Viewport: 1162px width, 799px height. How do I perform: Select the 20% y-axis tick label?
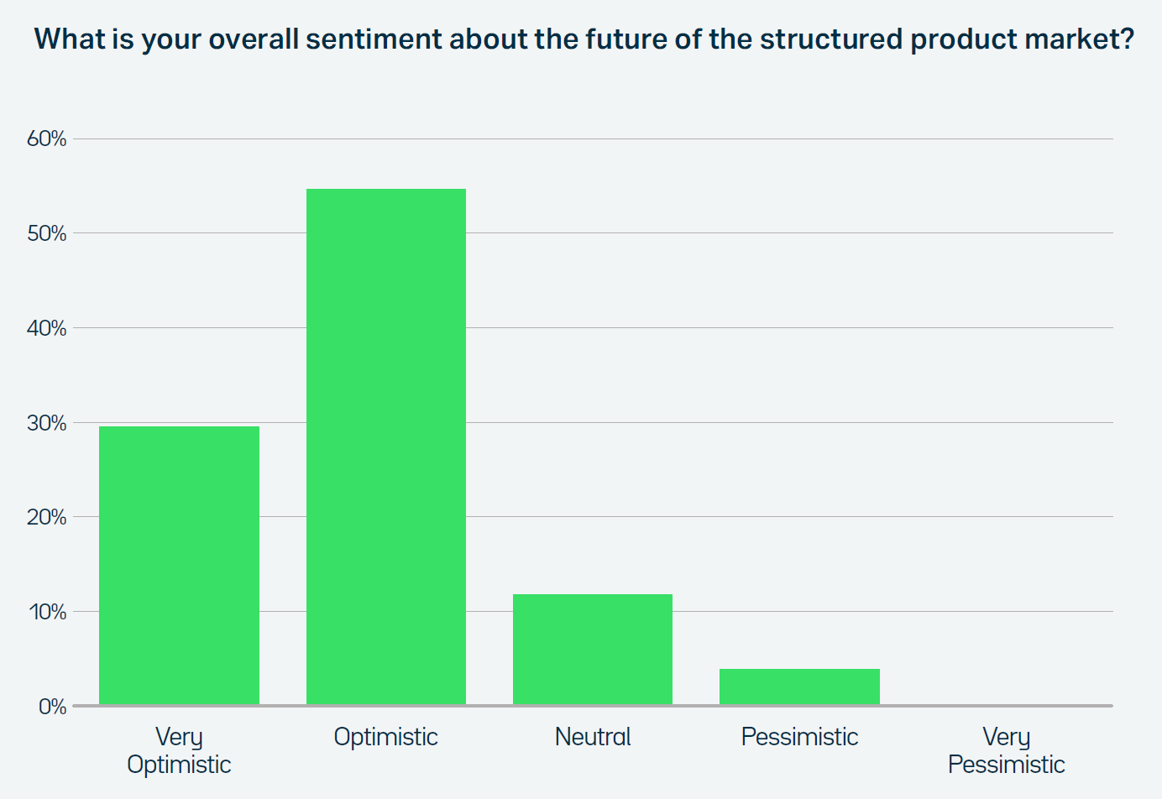coord(46,517)
